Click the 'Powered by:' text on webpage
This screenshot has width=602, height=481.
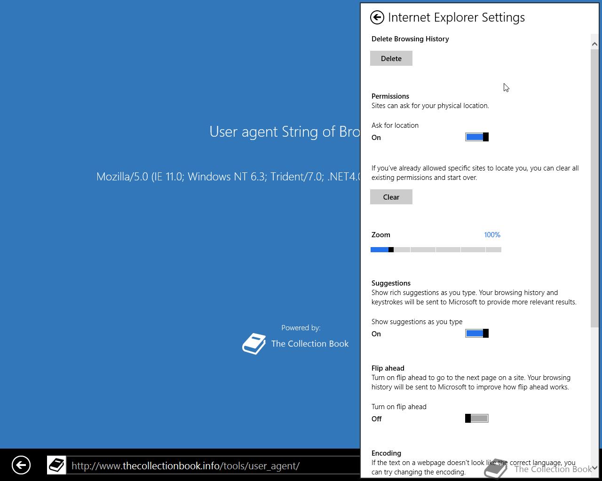tap(301, 328)
